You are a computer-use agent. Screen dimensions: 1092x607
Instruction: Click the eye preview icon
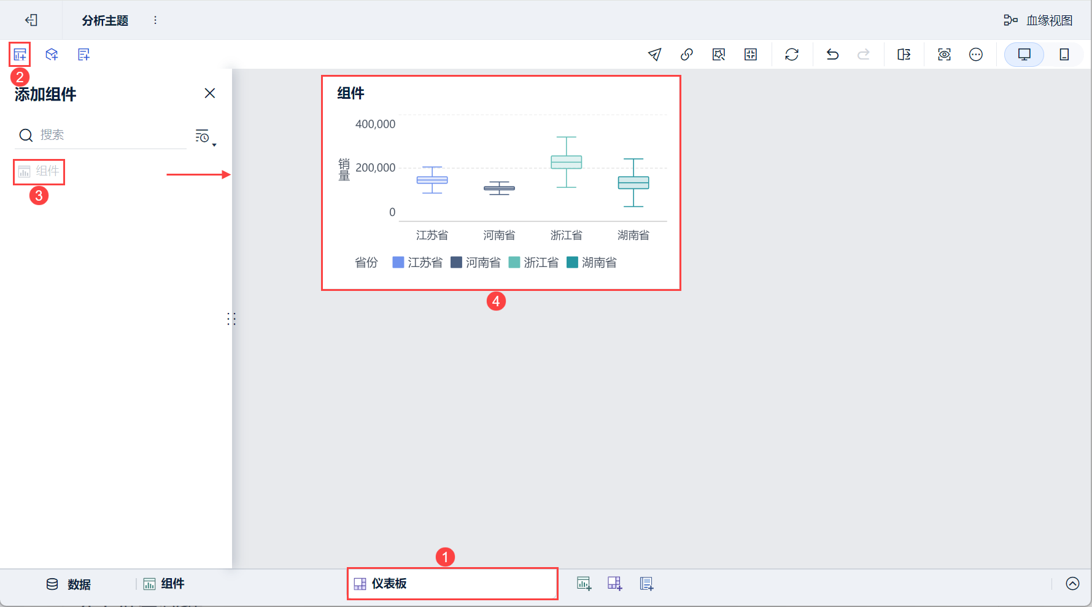(944, 55)
